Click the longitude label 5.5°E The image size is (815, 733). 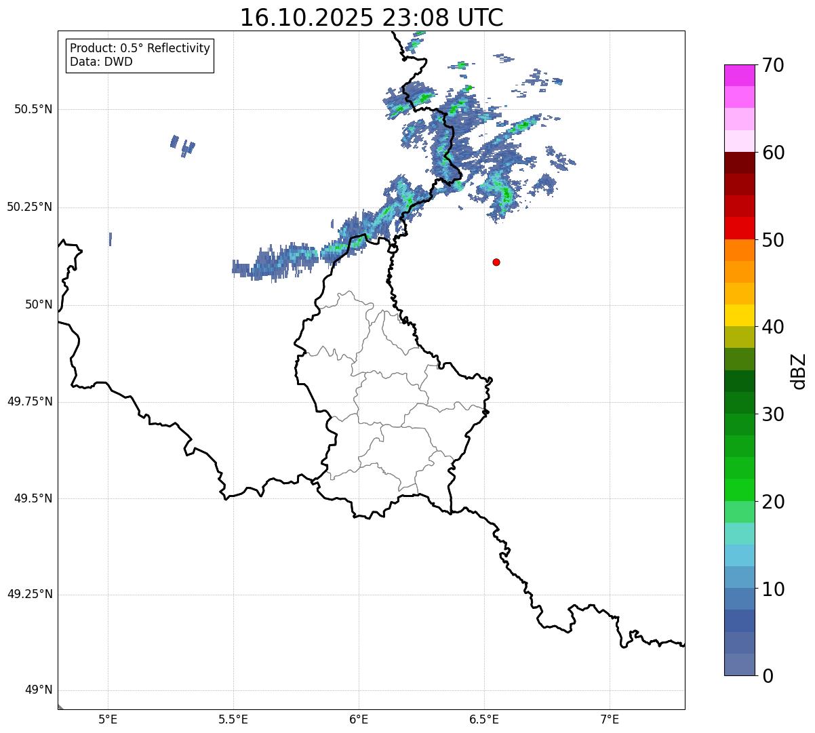pyautogui.click(x=233, y=719)
